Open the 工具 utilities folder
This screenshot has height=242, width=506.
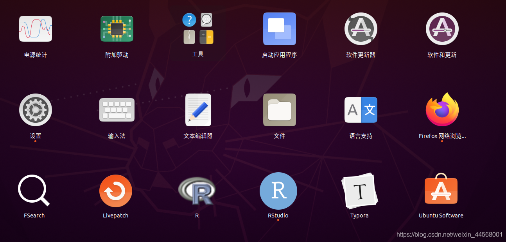(x=198, y=28)
